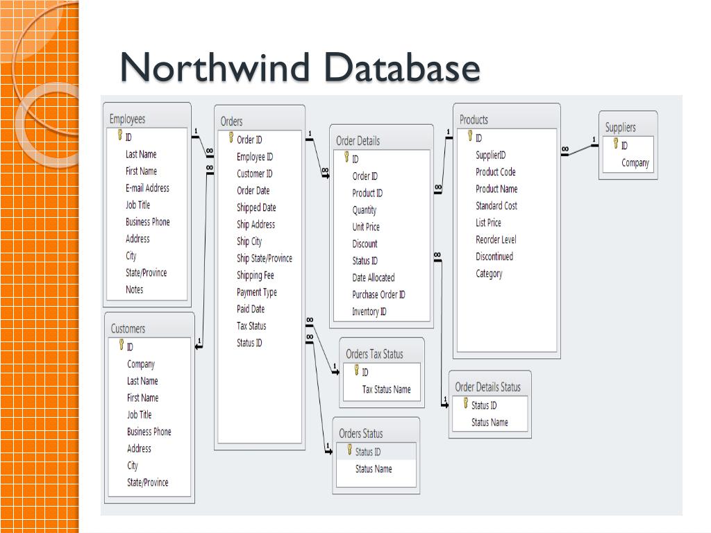Viewport: 711px width, 533px height.
Task: Click SupplierID field in Products
Action: coord(491,155)
